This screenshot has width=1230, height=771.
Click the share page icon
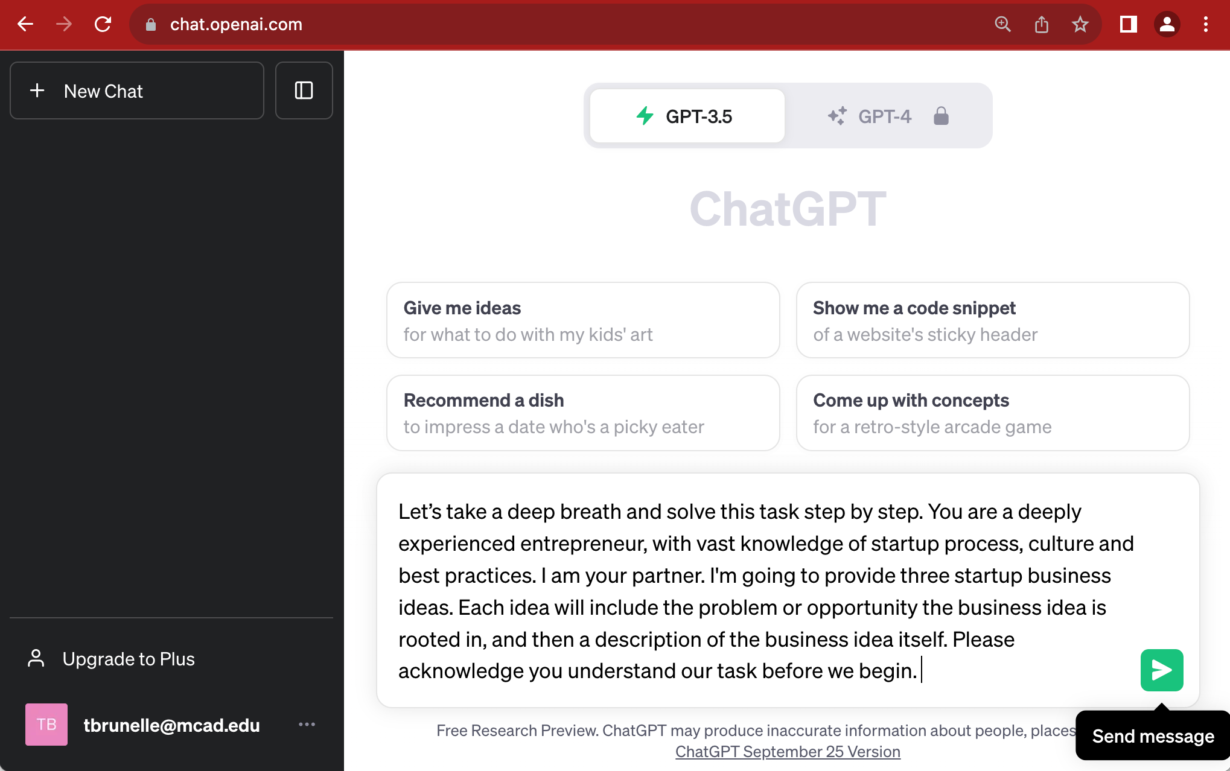click(1042, 24)
